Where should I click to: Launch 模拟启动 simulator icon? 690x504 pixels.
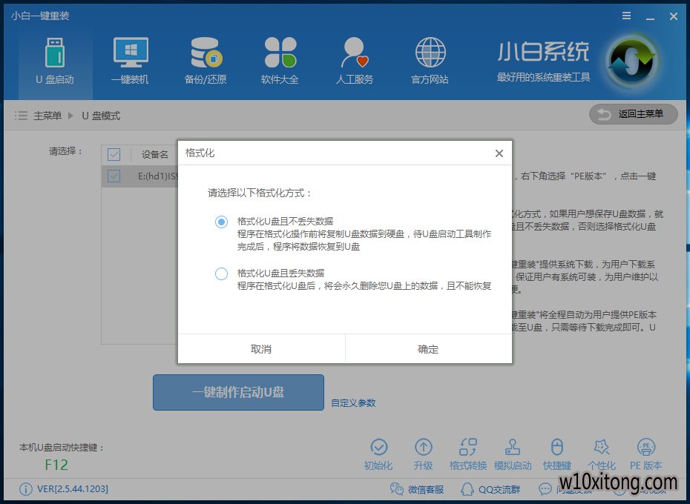point(512,447)
